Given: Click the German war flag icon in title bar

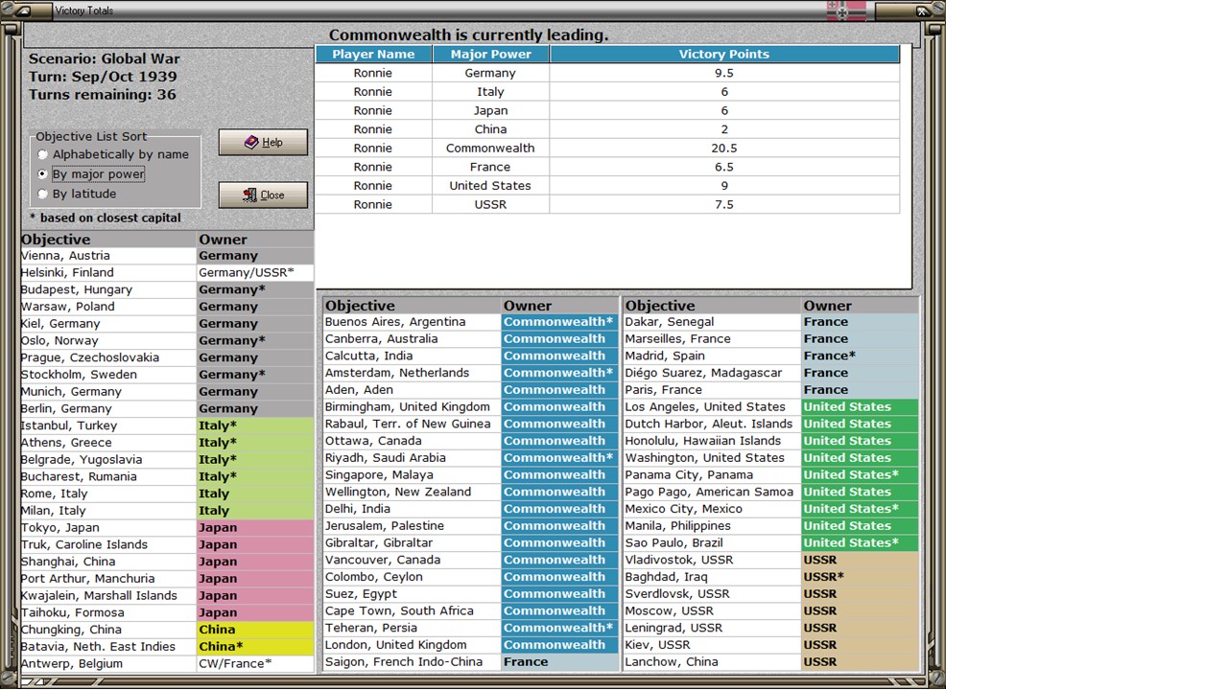Looking at the screenshot, I should [x=846, y=11].
